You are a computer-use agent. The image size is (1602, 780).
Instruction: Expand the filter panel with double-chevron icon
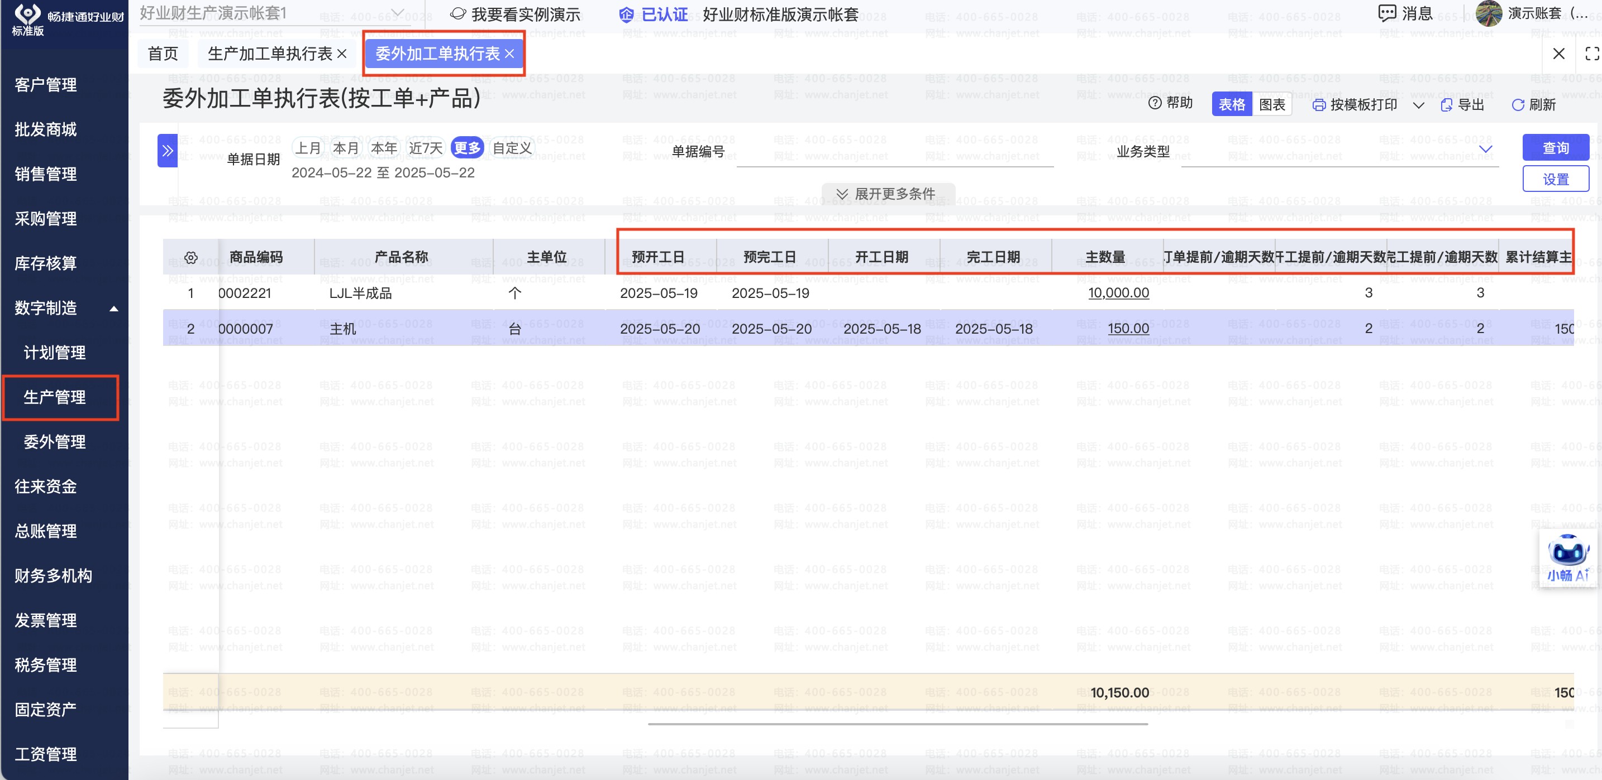point(167,150)
